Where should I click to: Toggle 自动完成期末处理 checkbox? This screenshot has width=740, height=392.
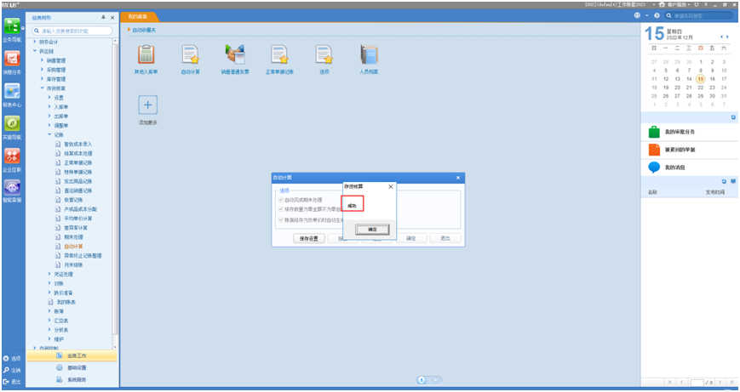pyautogui.click(x=282, y=200)
